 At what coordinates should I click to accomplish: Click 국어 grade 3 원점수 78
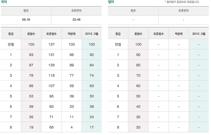31,75
